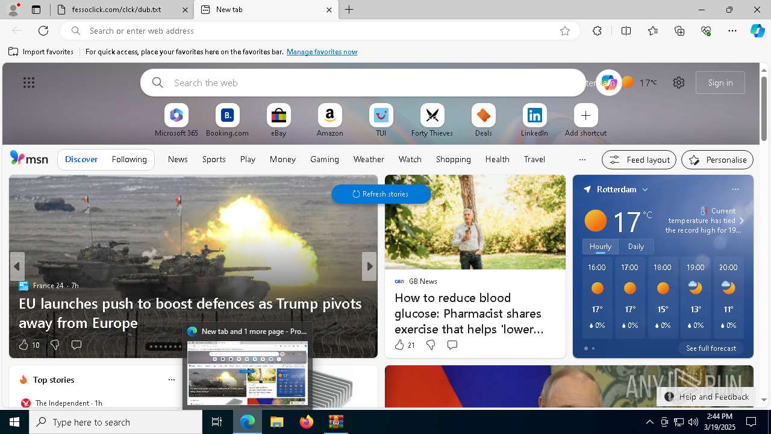The height and width of the screenshot is (434, 771).
Task: Click in the Search the web box
Action: pyautogui.click(x=363, y=83)
